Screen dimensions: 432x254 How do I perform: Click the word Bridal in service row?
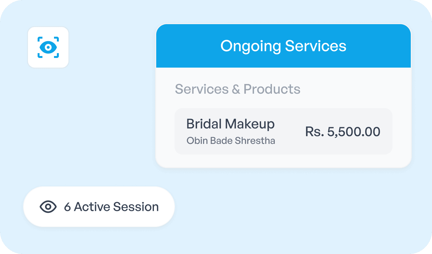coord(203,124)
